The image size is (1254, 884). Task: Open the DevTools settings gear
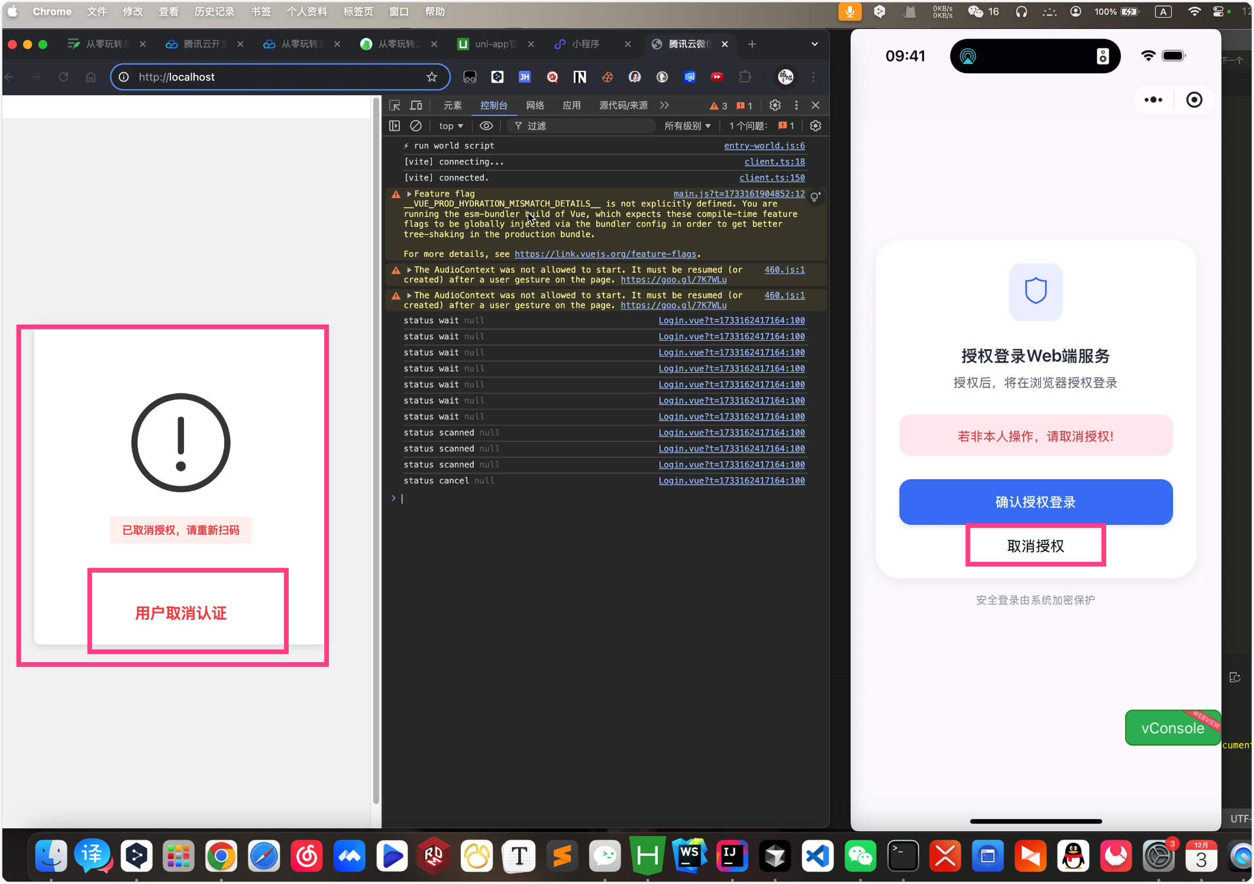(x=775, y=105)
